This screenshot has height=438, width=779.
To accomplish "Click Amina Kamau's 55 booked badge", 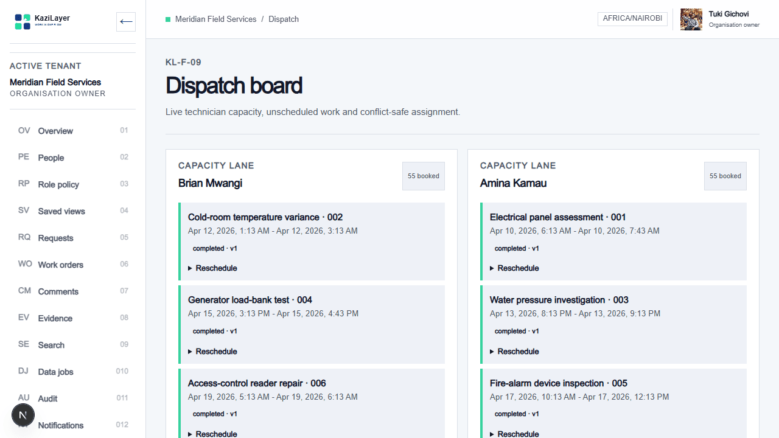I will [725, 176].
